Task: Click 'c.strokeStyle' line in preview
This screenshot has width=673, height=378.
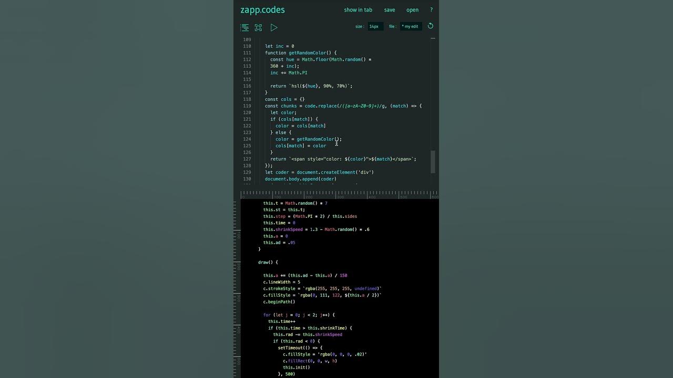Action: pos(323,289)
